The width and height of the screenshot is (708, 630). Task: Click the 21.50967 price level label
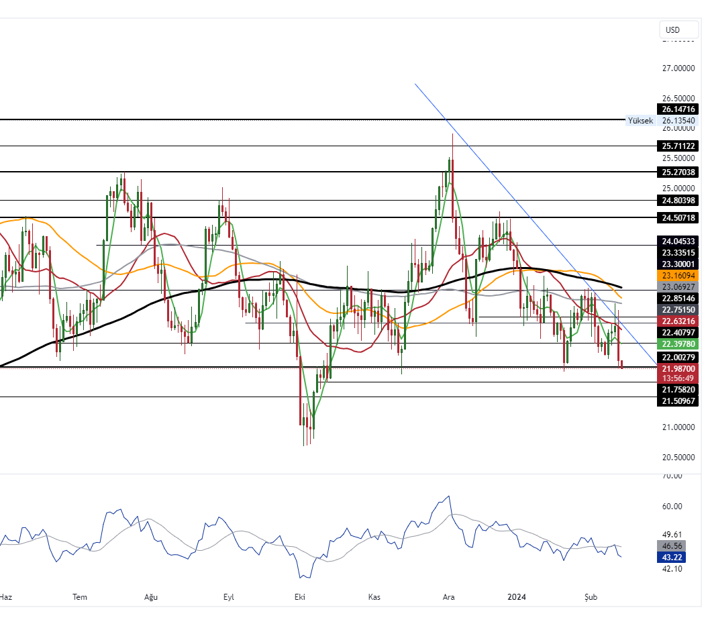678,401
